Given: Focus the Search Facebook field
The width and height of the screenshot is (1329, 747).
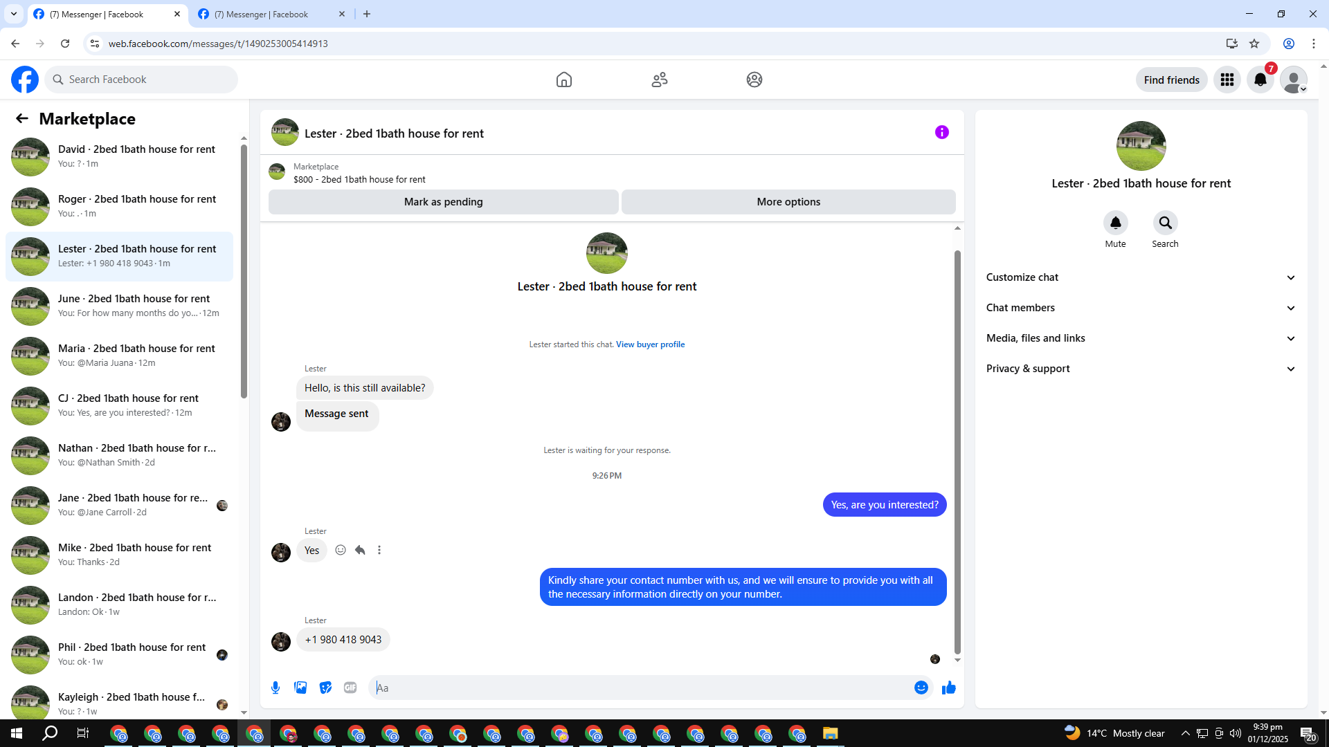Looking at the screenshot, I should pos(141,80).
